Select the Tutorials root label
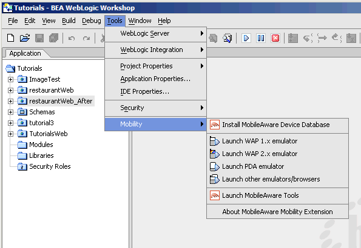This screenshot has height=248, width=361. (x=30, y=68)
